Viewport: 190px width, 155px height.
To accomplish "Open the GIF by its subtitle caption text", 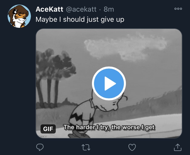I will coord(109,127).
